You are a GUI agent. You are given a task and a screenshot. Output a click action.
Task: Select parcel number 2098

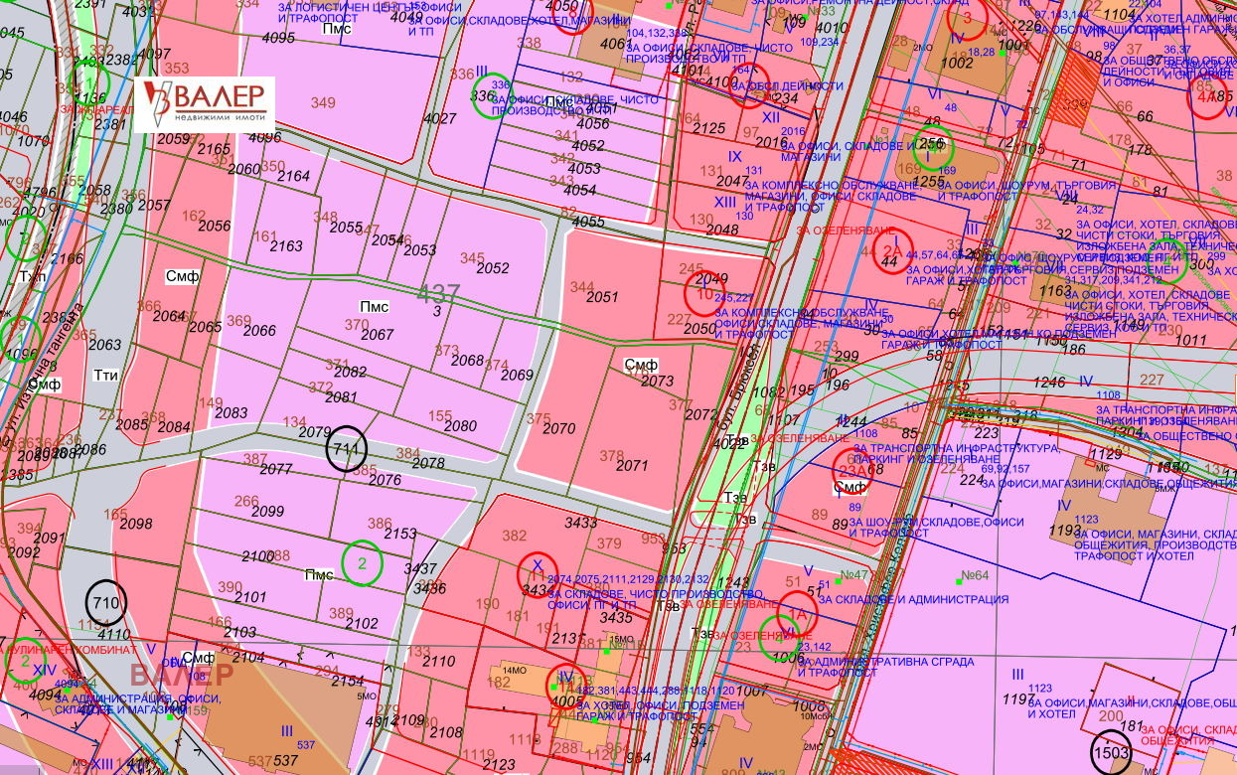tap(135, 524)
